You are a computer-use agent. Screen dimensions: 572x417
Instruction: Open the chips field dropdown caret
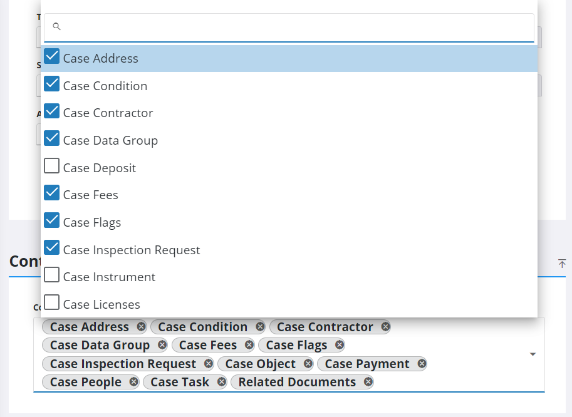(533, 354)
